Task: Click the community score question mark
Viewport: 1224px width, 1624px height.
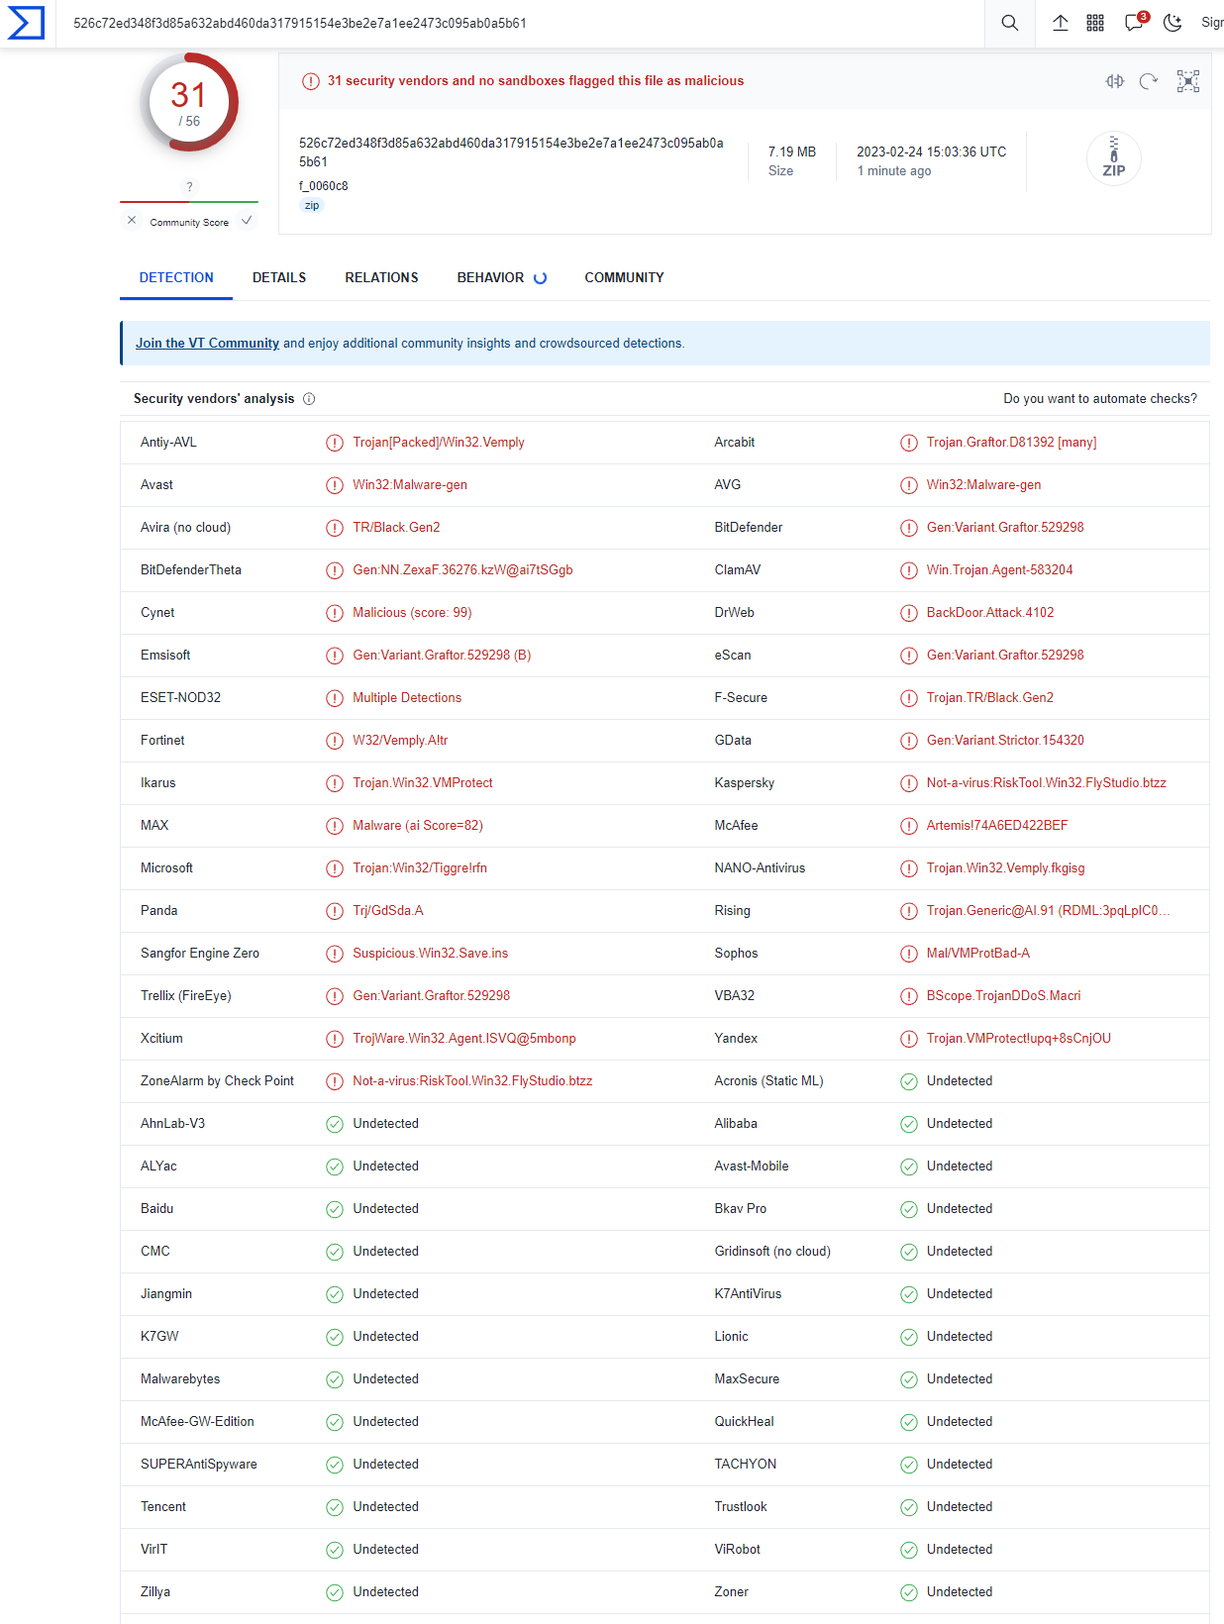Action: [x=189, y=187]
